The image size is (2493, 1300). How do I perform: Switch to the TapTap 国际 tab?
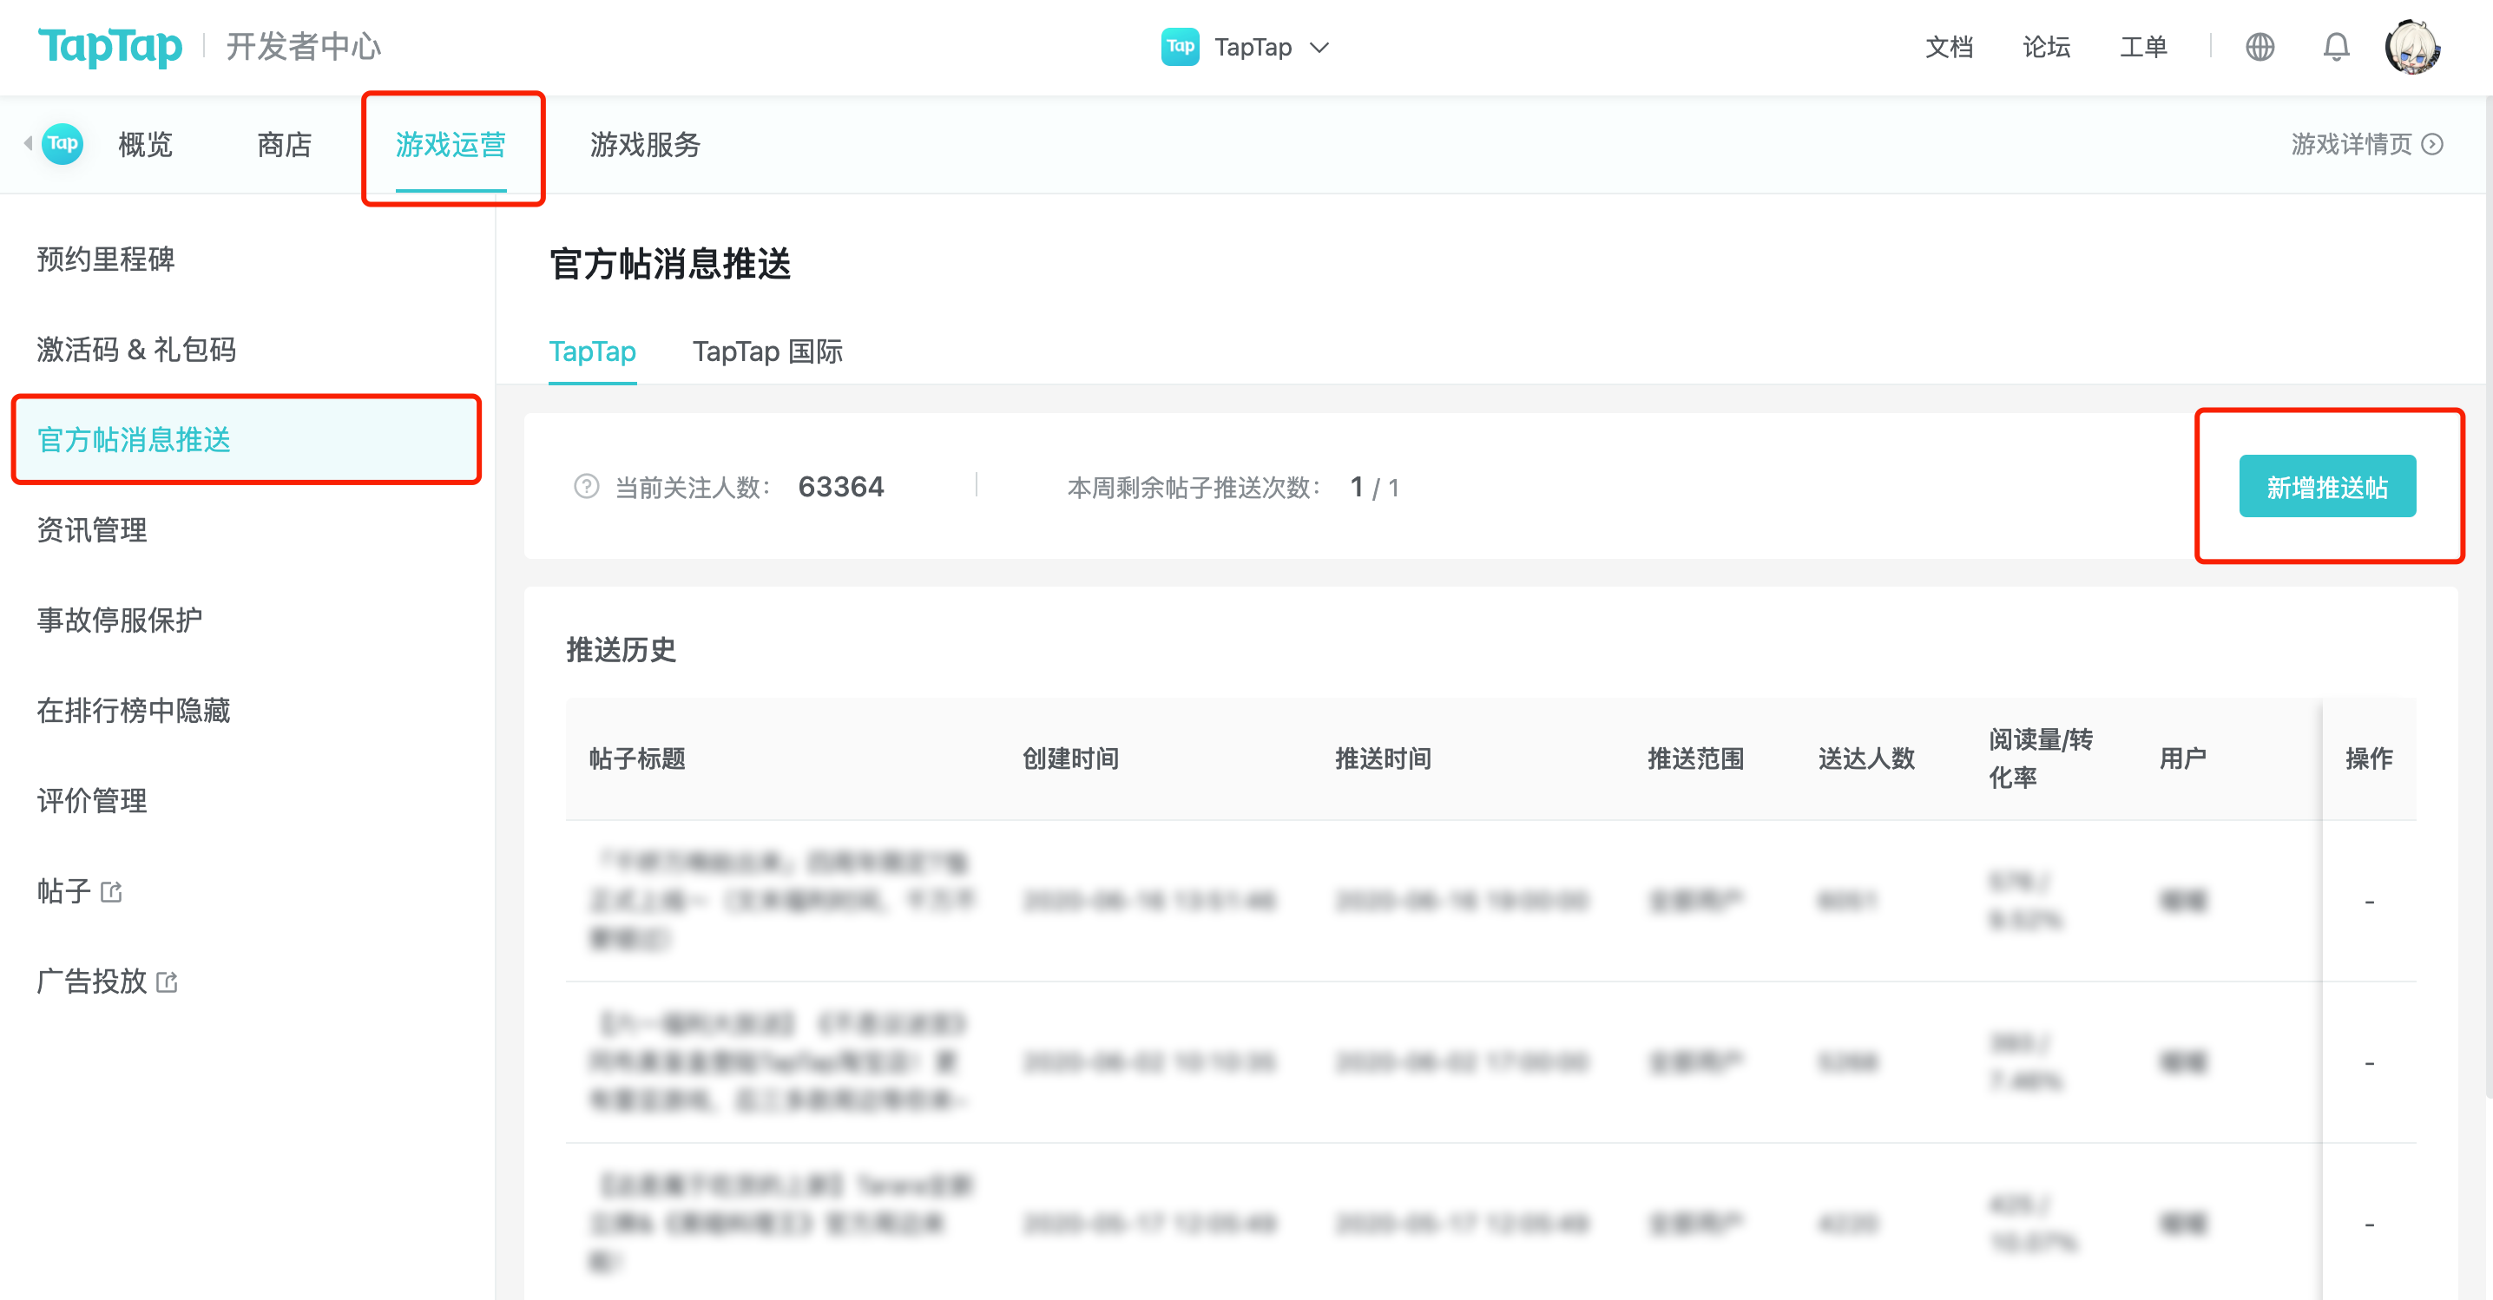[x=767, y=351]
